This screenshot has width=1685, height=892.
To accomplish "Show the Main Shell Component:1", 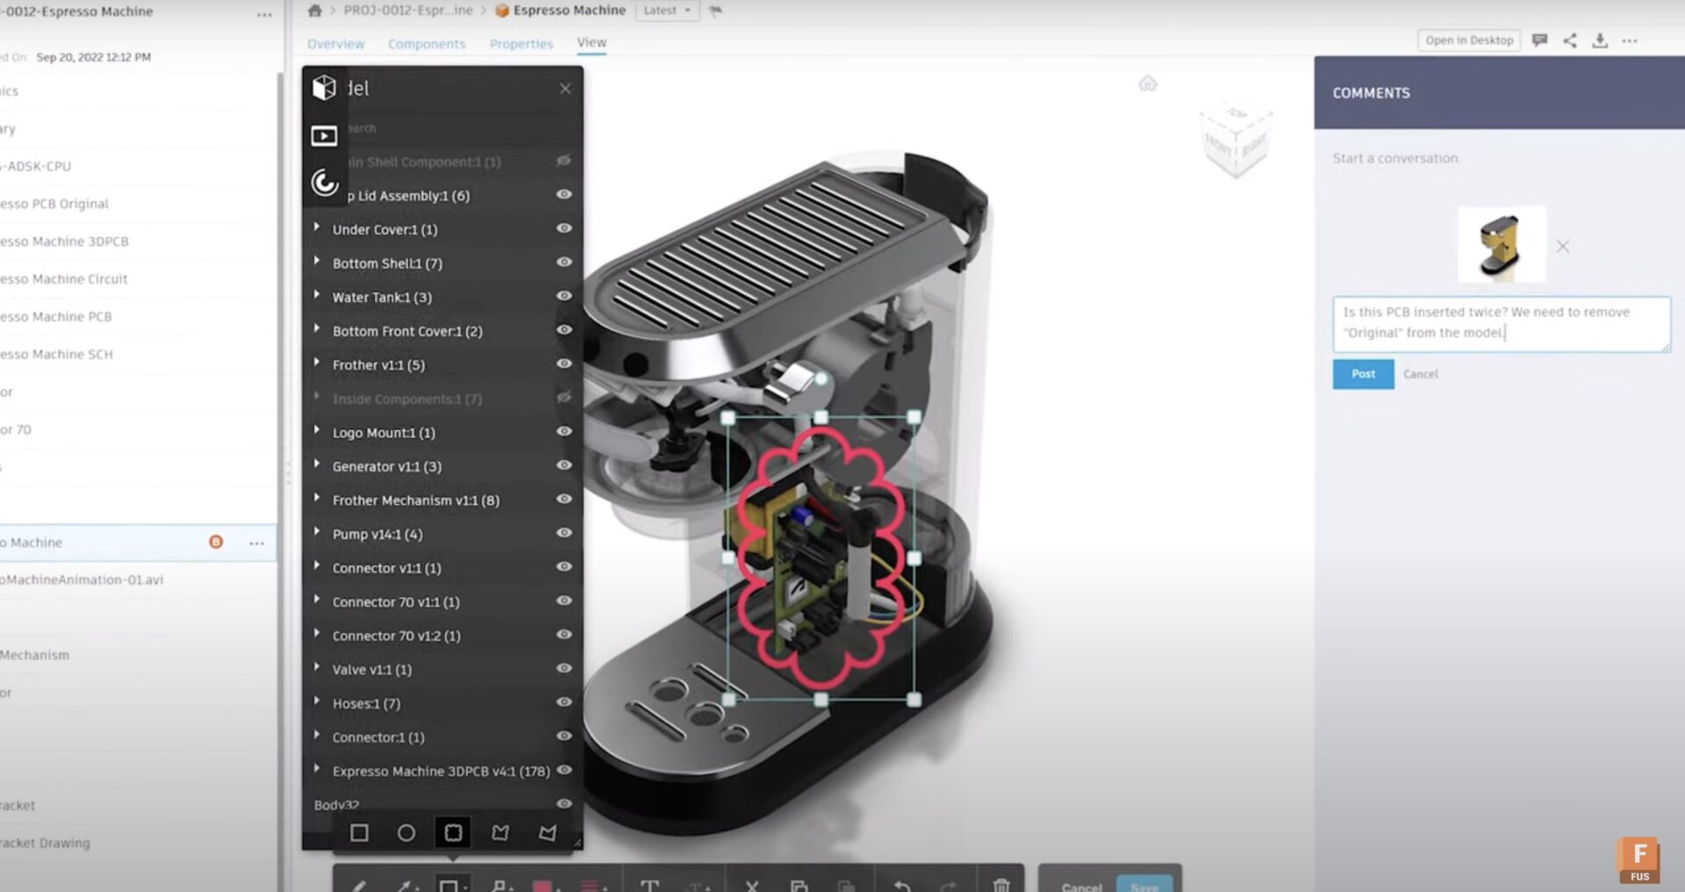I will click(x=564, y=162).
